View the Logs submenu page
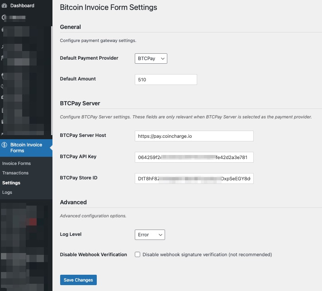322x291 pixels. 7,192
